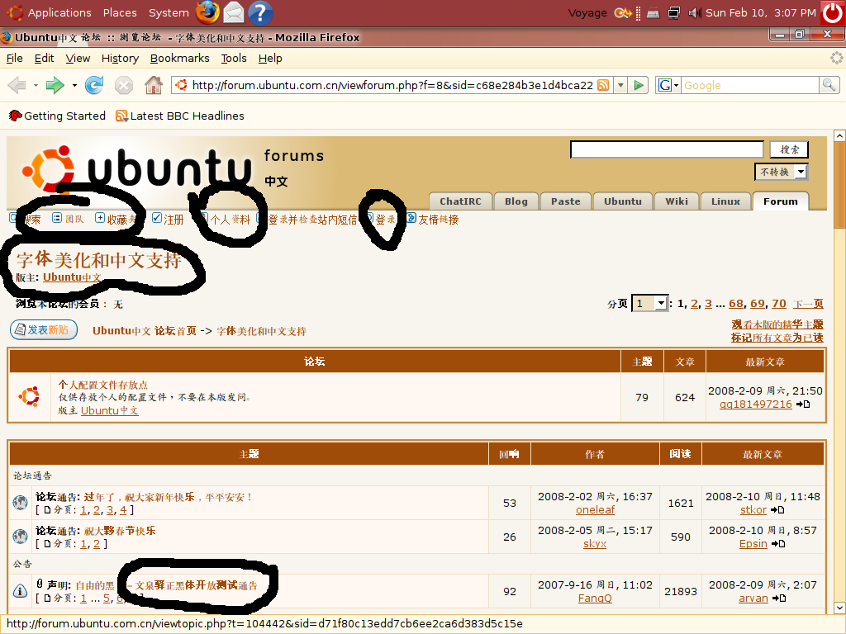Click the vertical scrollbar down arrow
This screenshot has width=846, height=634.
[x=839, y=608]
